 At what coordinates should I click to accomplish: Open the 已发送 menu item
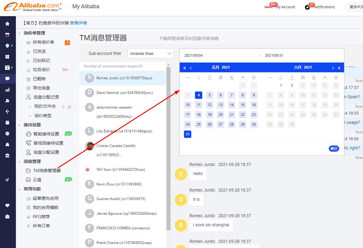point(39,51)
